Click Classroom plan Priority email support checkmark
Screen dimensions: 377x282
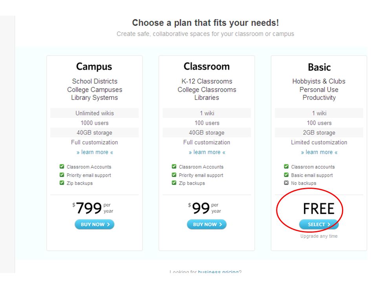(174, 175)
